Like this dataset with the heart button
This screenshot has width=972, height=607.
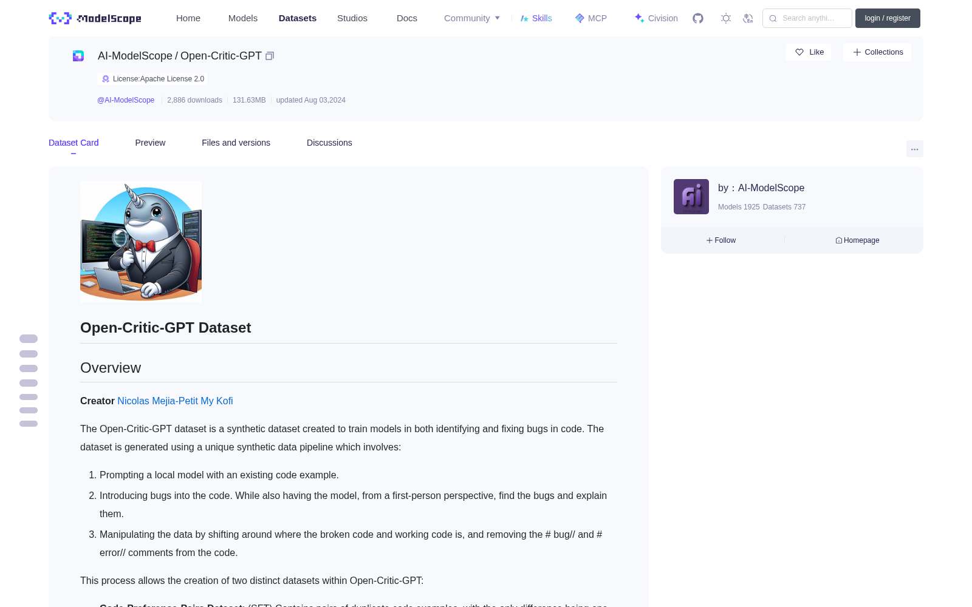[809, 52]
